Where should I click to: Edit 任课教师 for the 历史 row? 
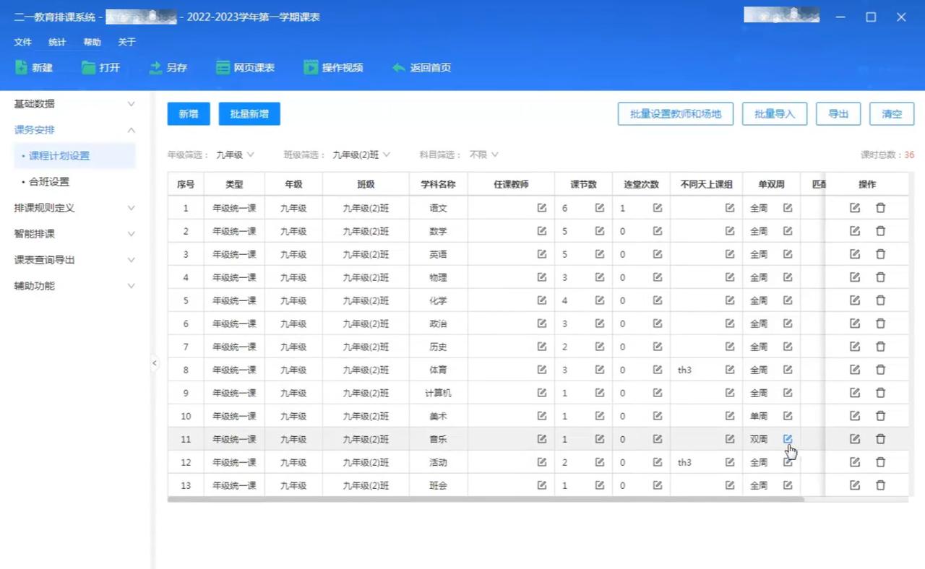[542, 347]
